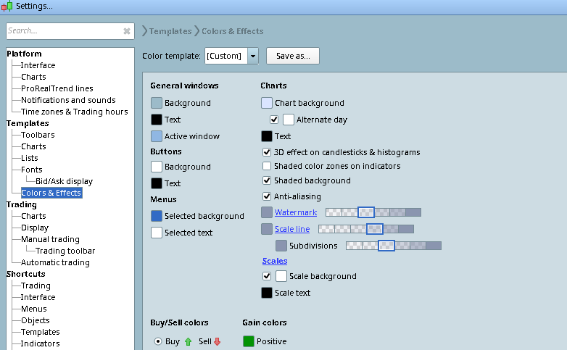
Task: Click the Save as... button
Action: [x=293, y=56]
